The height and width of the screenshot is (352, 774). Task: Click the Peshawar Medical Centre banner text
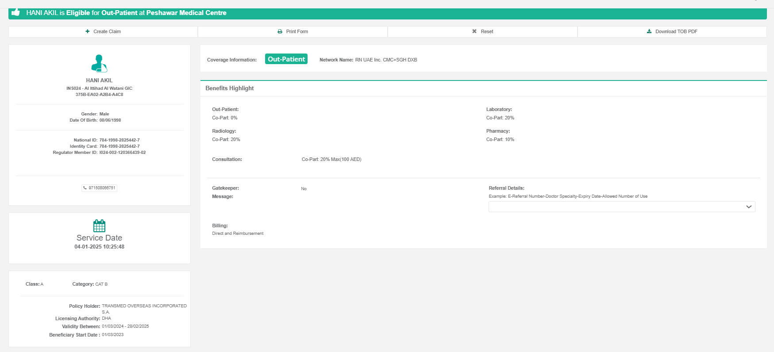pos(186,13)
